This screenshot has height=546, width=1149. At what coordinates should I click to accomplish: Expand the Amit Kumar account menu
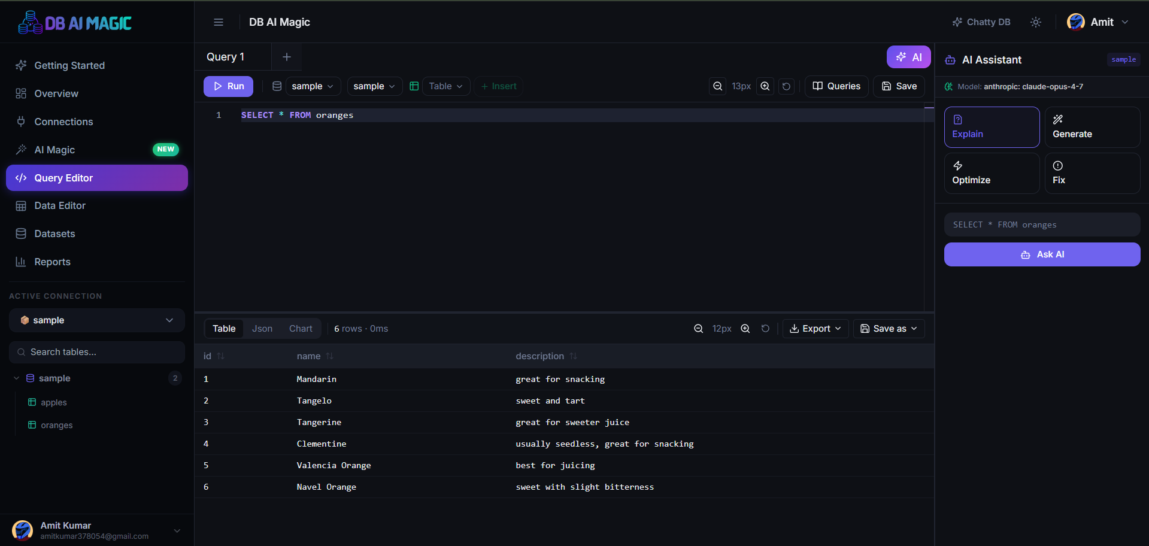(x=97, y=530)
